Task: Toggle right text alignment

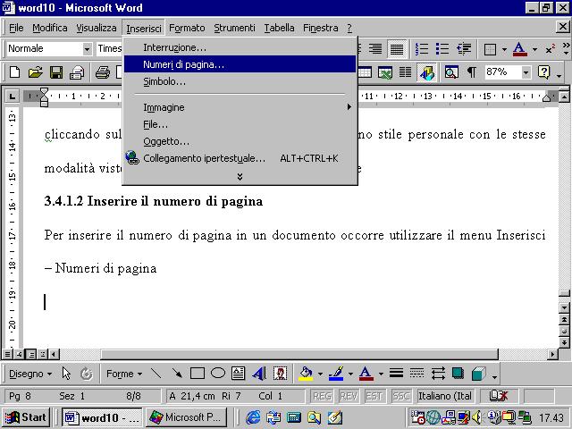Action: (375, 49)
